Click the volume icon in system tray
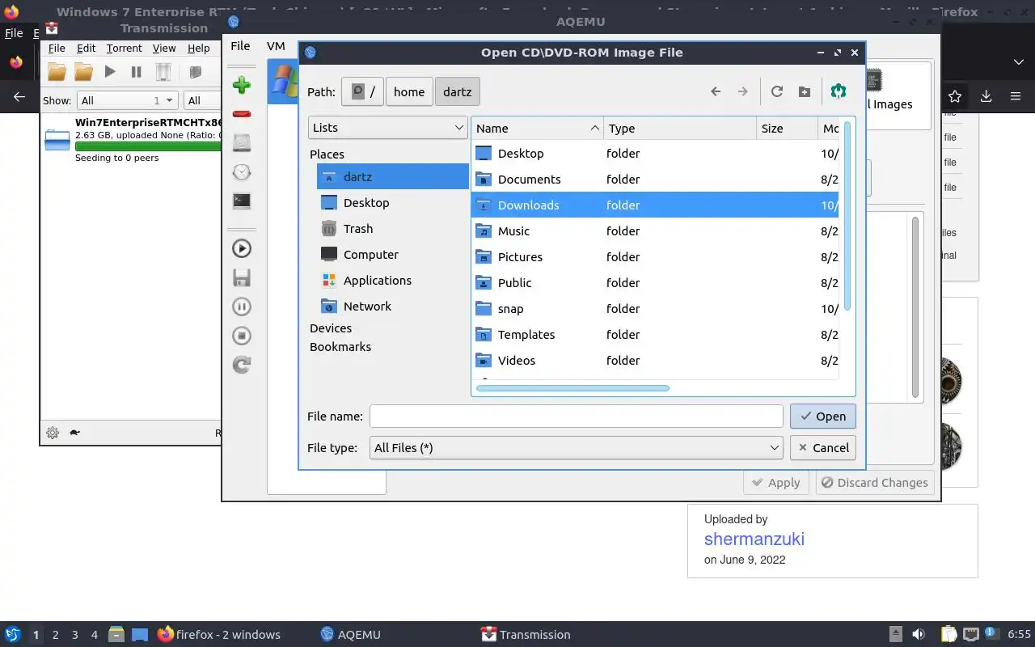Viewport: 1035px width, 647px height. click(x=919, y=634)
